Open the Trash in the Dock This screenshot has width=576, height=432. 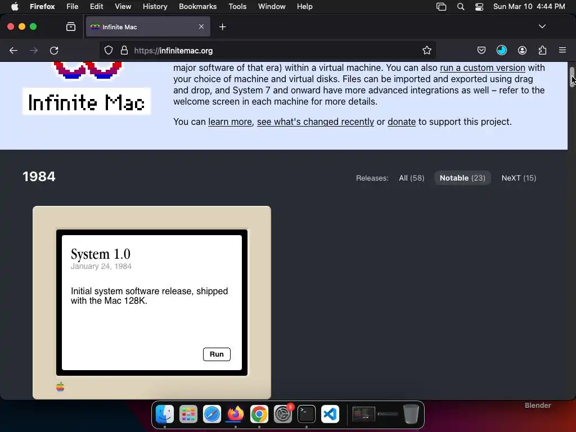click(411, 414)
